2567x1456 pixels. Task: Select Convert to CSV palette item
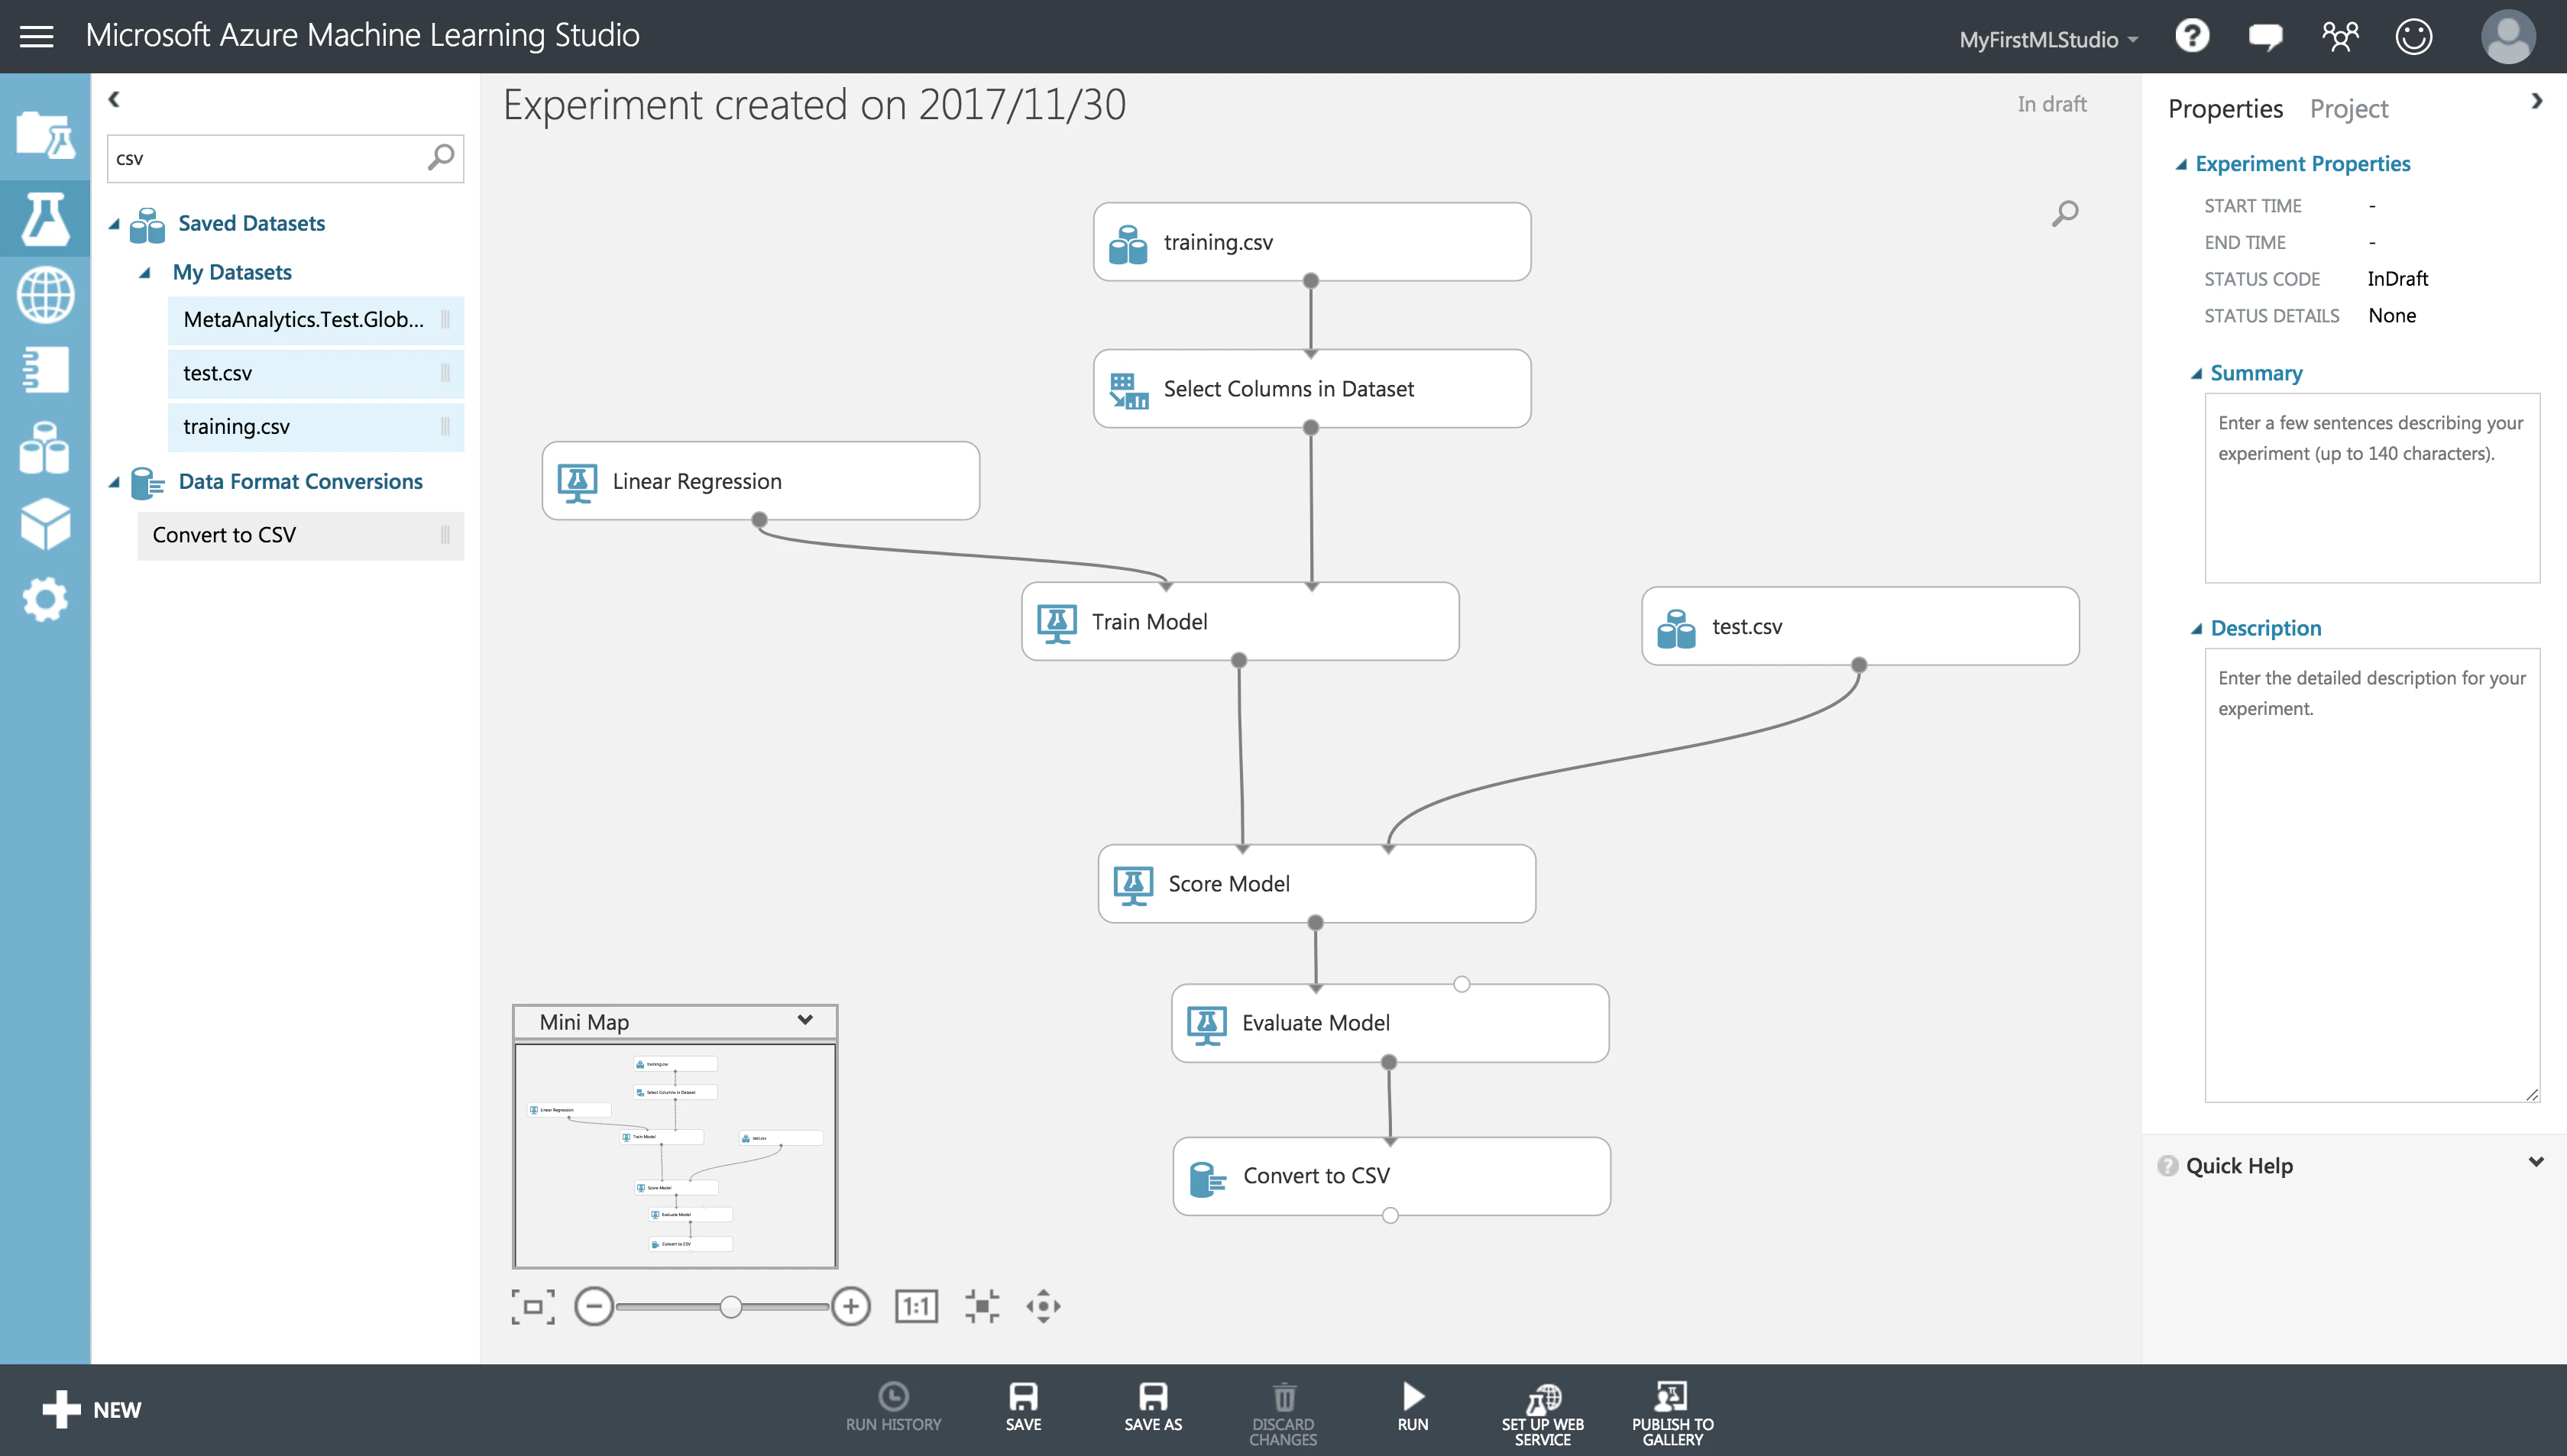[x=300, y=535]
